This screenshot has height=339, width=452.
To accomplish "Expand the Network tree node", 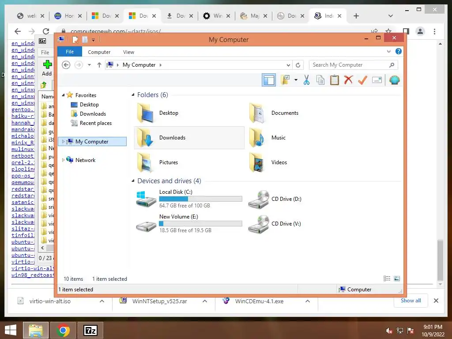I will coord(64,160).
